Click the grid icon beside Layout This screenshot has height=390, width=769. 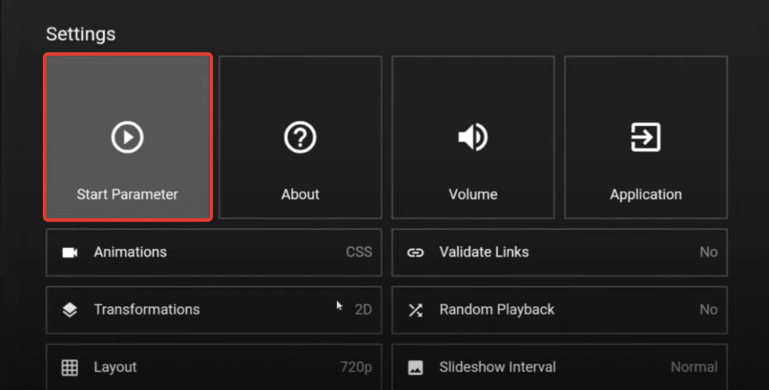point(70,367)
